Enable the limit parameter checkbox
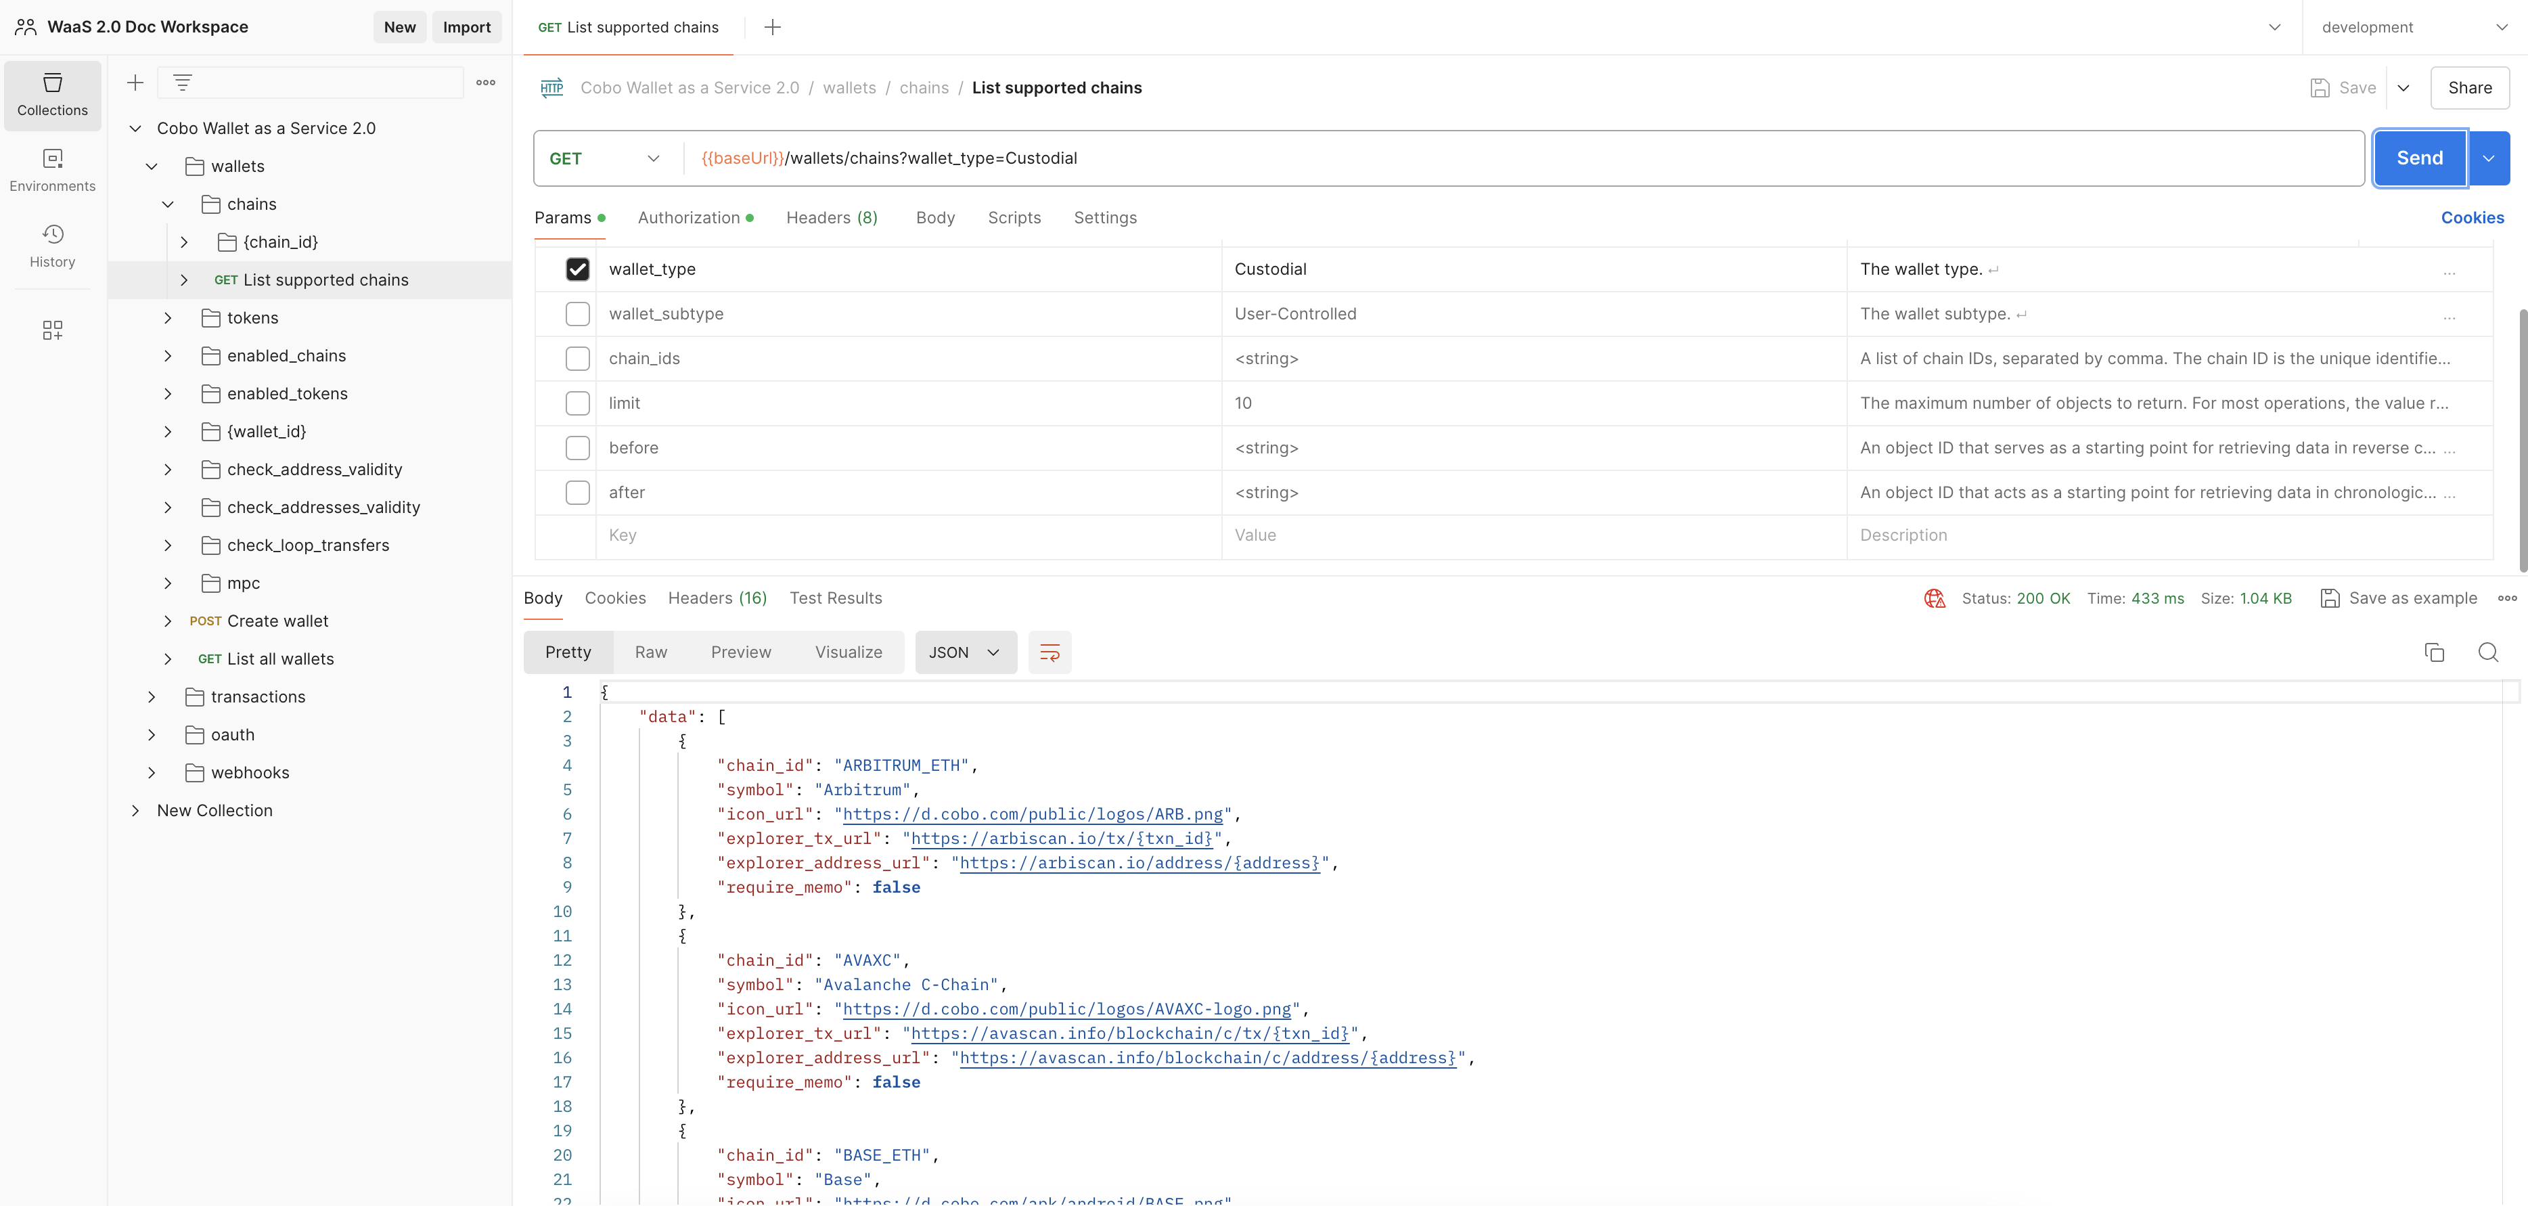This screenshot has height=1206, width=2528. (577, 402)
